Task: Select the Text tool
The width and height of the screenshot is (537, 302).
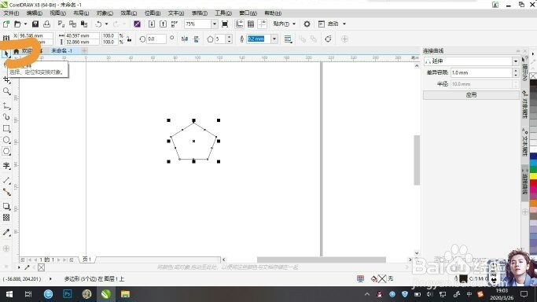Action: [6, 166]
